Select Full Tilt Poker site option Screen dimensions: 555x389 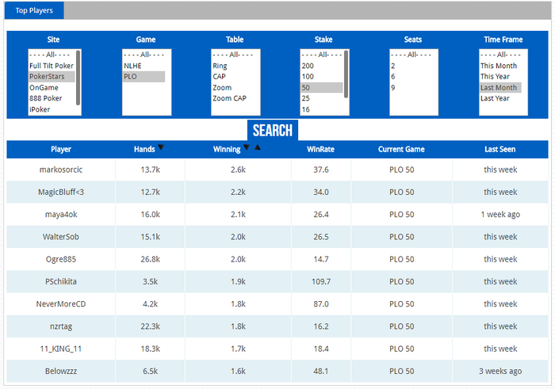52,66
